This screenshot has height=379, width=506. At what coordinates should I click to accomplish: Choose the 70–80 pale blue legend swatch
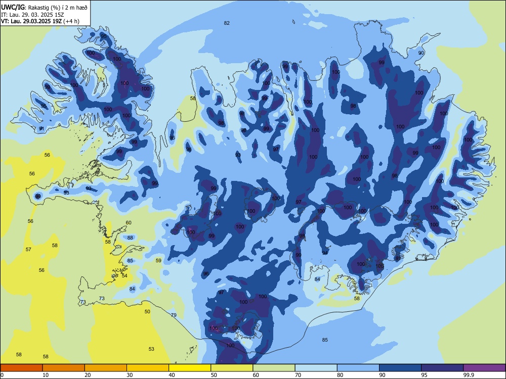pos(316,368)
